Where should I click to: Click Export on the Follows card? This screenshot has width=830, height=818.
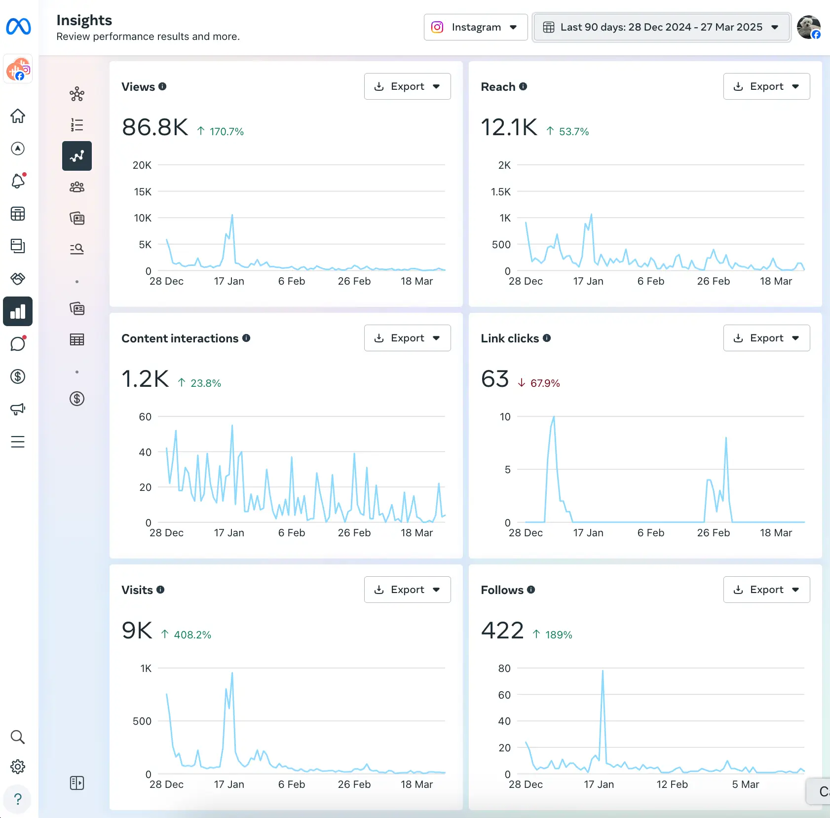766,590
